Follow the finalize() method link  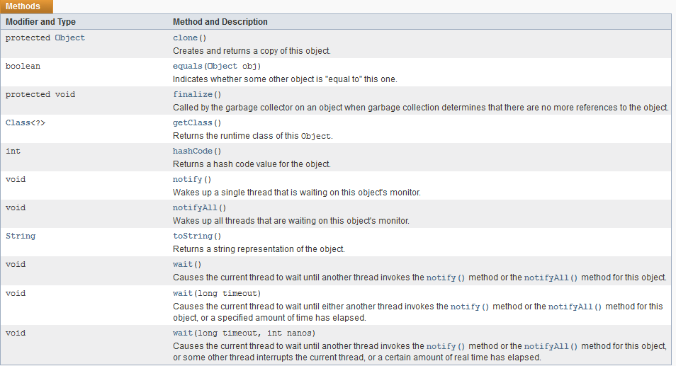(193, 95)
